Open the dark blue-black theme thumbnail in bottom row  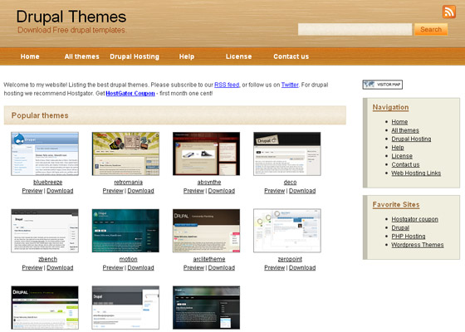207,307
